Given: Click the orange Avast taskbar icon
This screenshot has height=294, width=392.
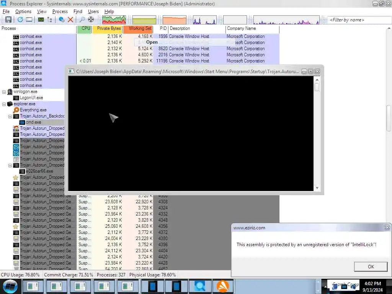Looking at the screenshot, I should tap(223, 286).
